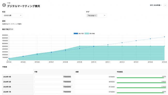Edit the 2018年 4月 budget field

coord(54,77)
